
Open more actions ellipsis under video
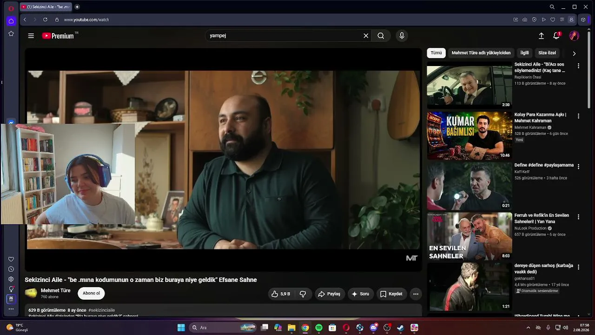[x=416, y=294]
